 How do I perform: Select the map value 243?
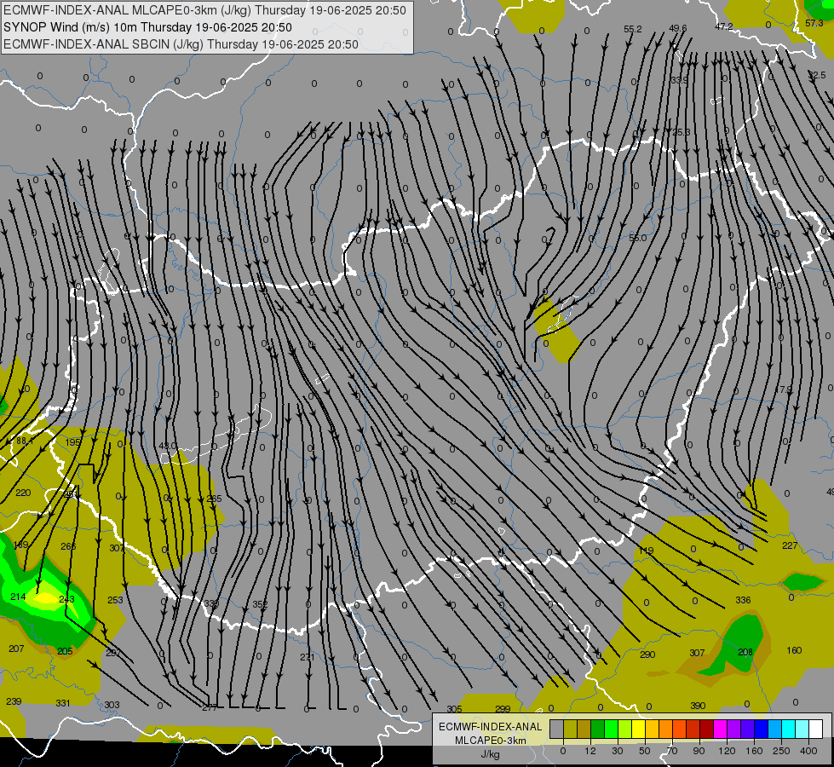66,599
